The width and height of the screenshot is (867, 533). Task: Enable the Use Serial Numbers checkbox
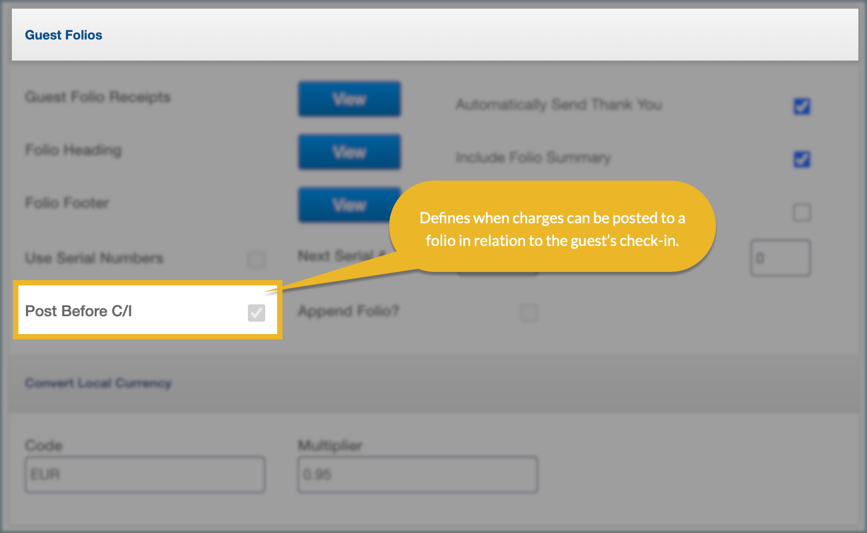(257, 259)
